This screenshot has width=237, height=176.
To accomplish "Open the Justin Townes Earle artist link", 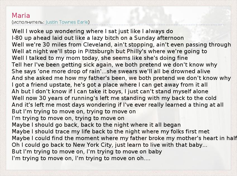I will click(67, 22).
